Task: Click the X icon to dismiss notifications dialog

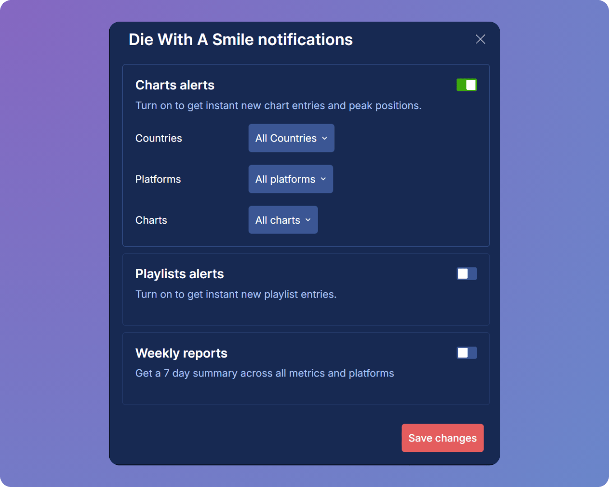Action: tap(480, 39)
